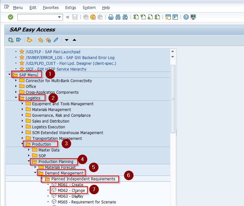Click the Cancel icon in toolbar
The height and width of the screenshot is (206, 244).
[x=100, y=17]
